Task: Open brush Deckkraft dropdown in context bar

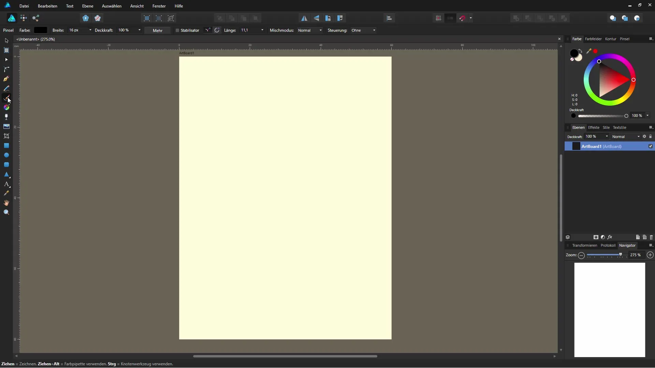Action: tap(139, 30)
